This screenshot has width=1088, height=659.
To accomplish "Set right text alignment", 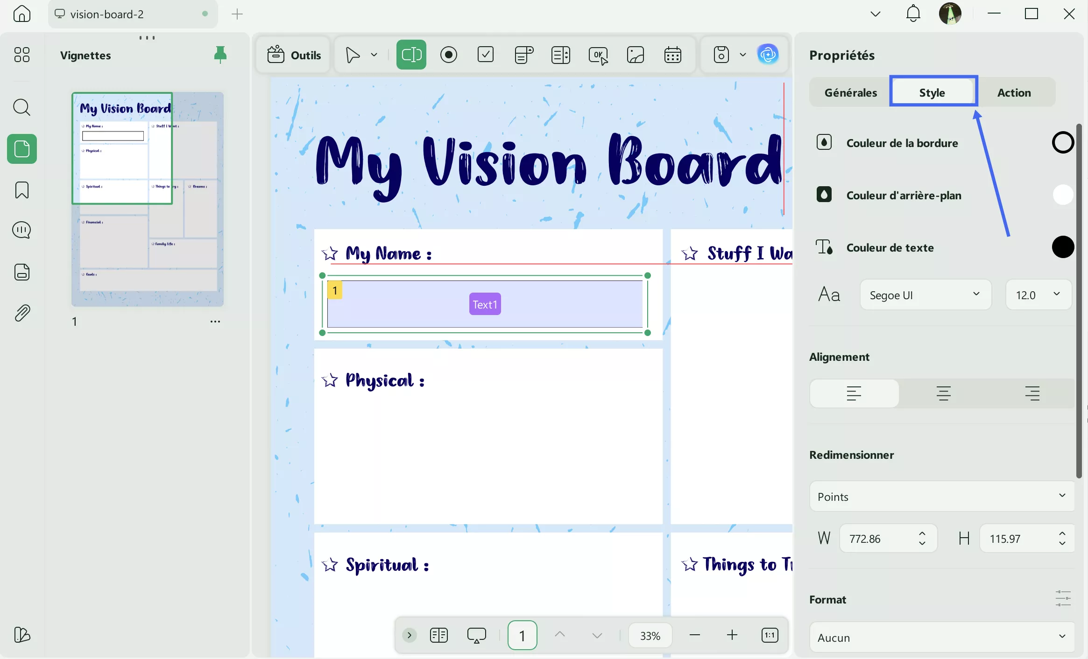I will pyautogui.click(x=1032, y=393).
